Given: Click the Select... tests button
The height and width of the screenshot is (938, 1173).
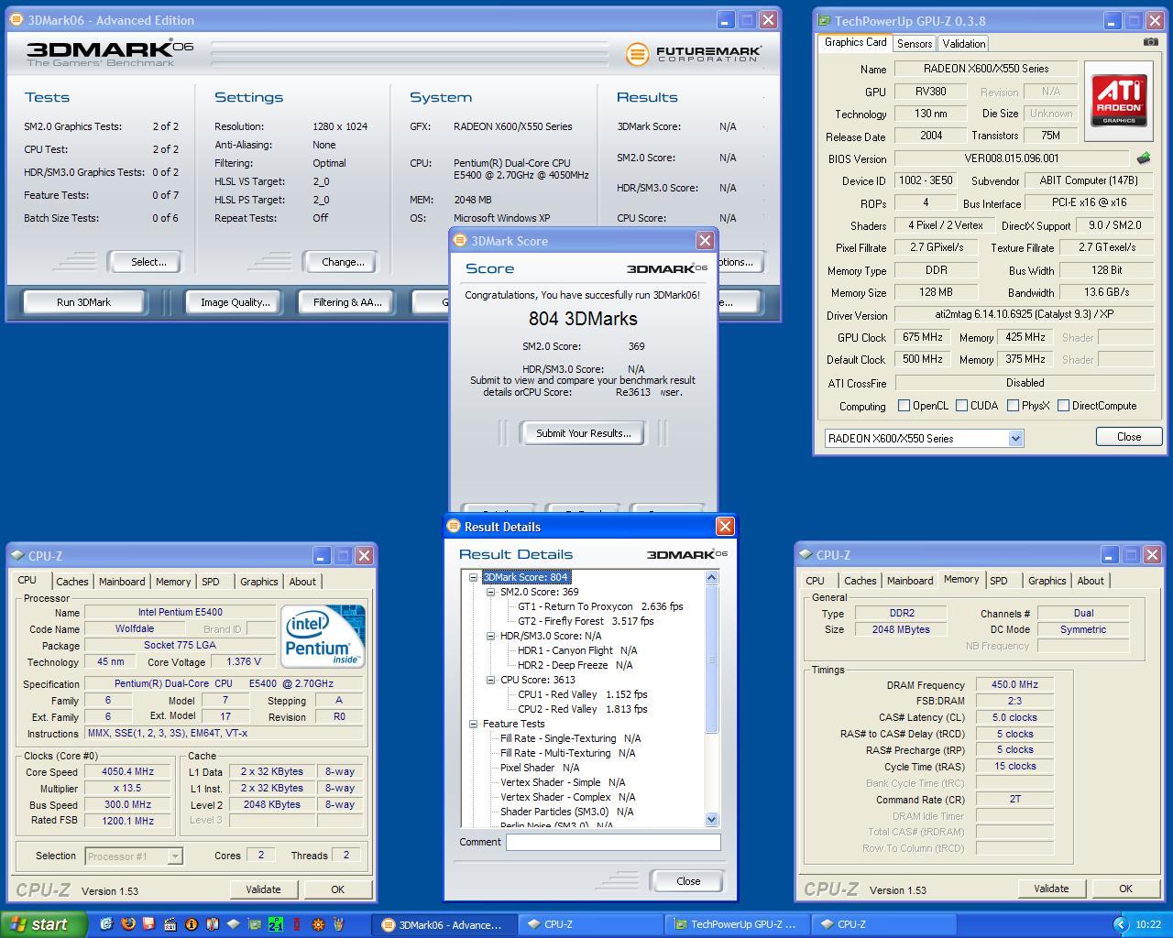Looking at the screenshot, I should click(148, 262).
